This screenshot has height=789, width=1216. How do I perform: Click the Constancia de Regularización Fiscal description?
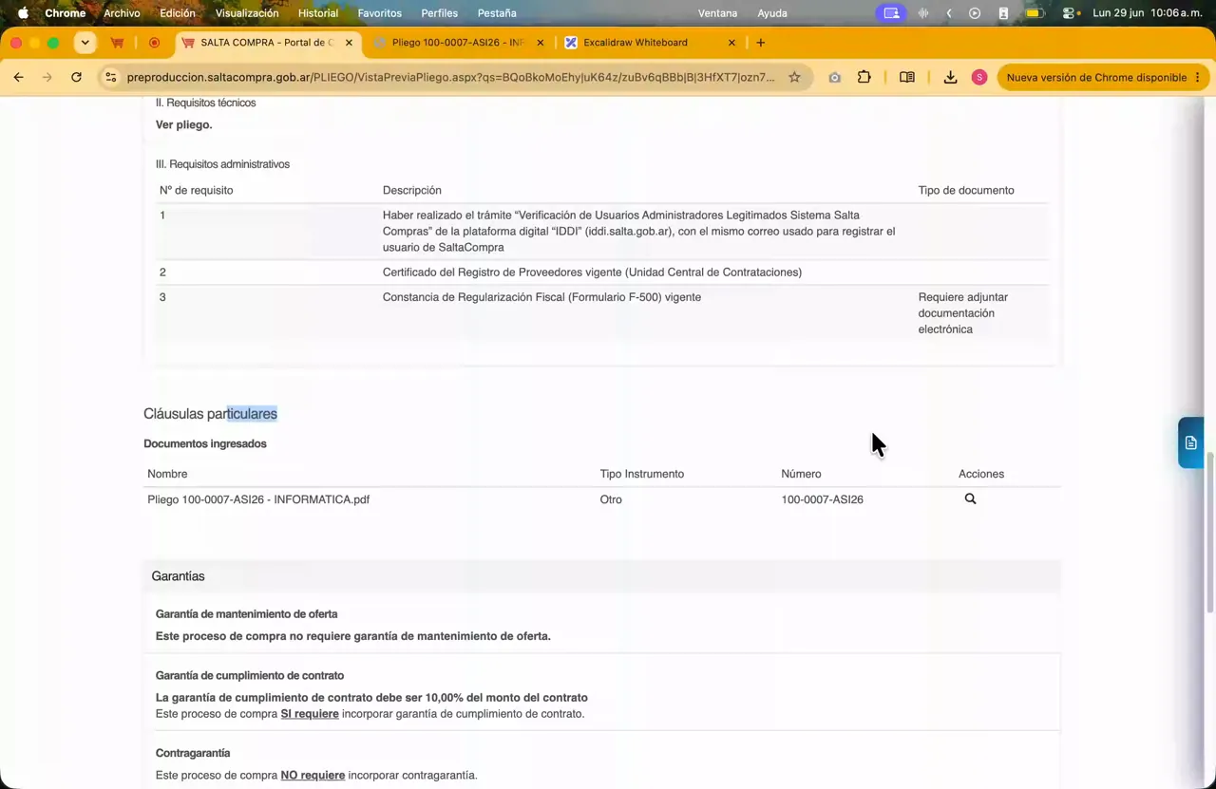pos(541,297)
